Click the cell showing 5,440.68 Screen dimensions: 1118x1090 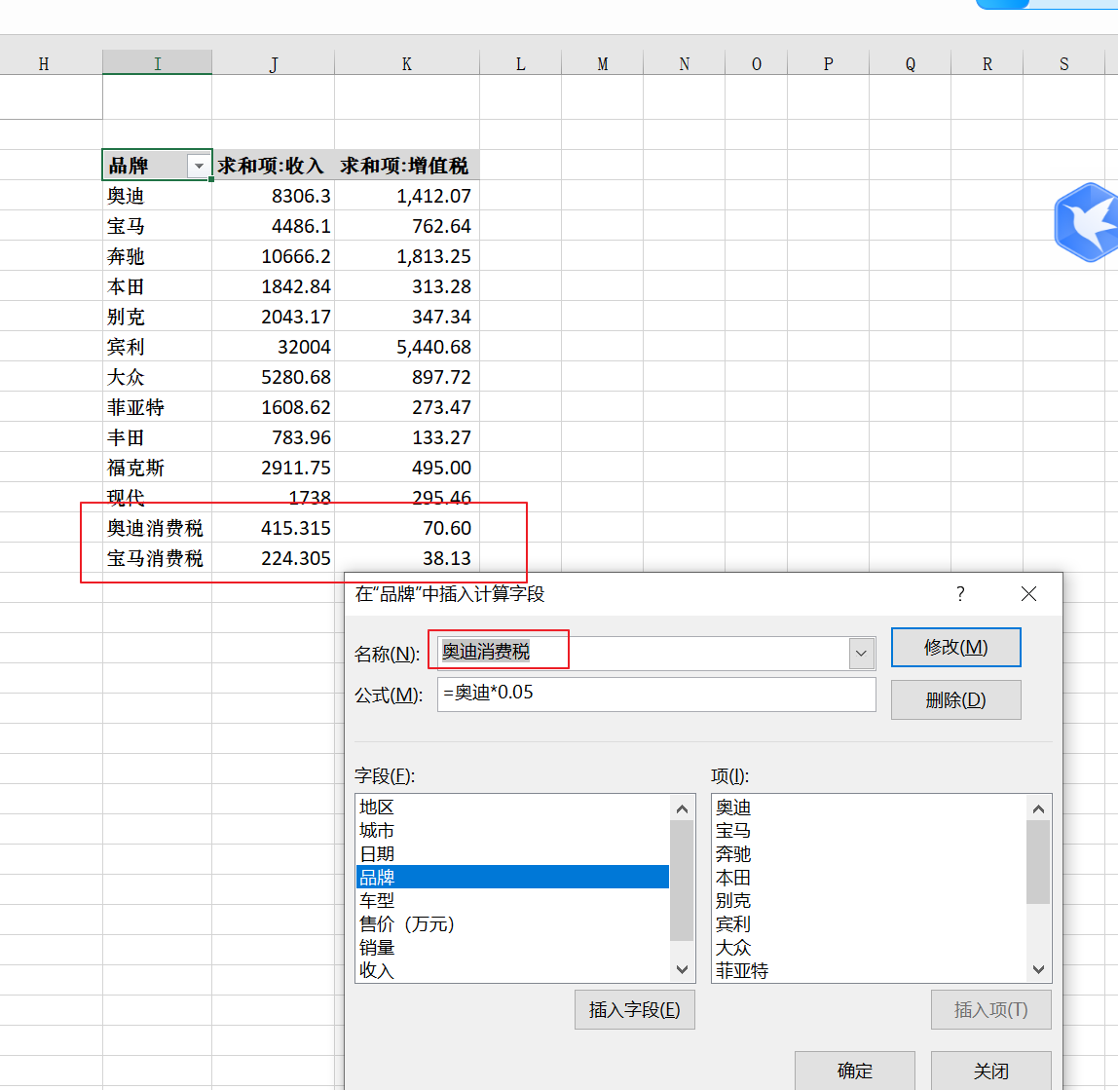coord(407,347)
